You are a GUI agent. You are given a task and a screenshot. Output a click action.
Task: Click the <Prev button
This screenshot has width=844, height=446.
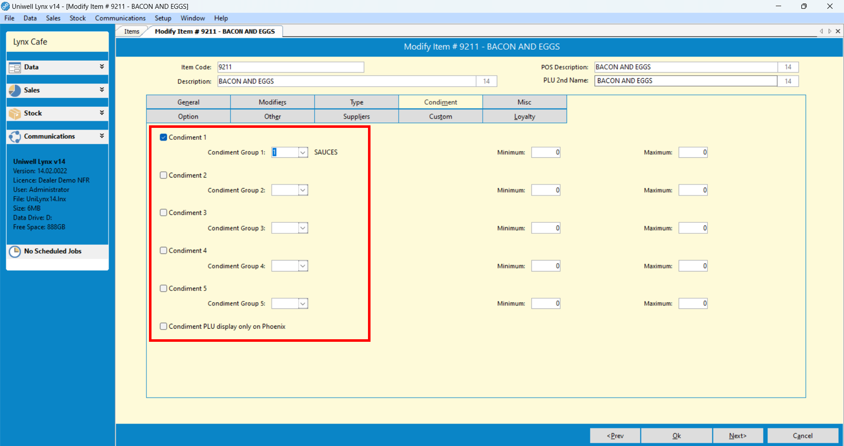pos(615,436)
